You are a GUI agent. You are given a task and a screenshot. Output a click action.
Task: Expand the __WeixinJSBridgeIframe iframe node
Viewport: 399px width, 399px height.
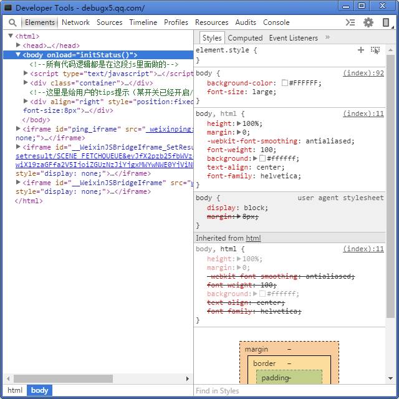click(x=18, y=183)
